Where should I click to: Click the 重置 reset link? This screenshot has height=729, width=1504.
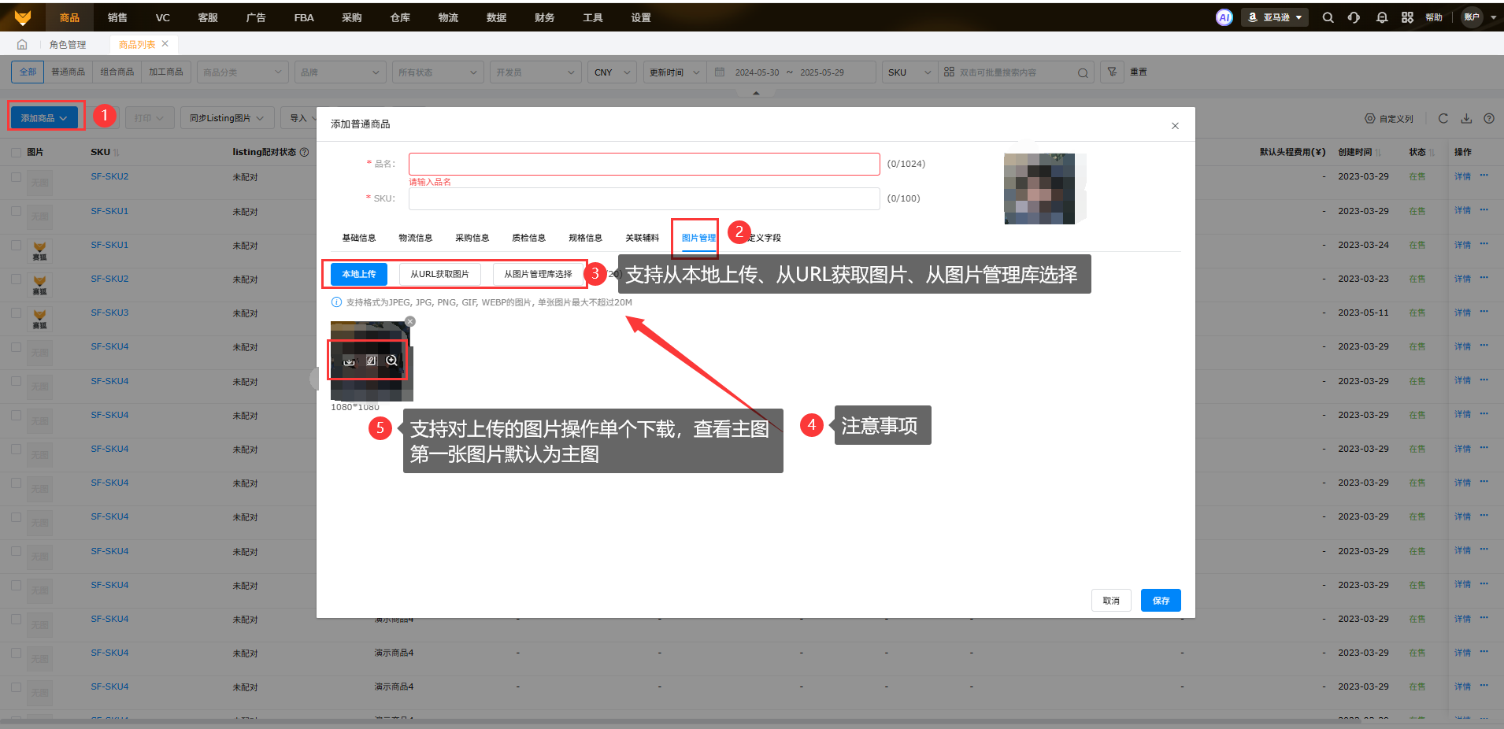coord(1139,72)
